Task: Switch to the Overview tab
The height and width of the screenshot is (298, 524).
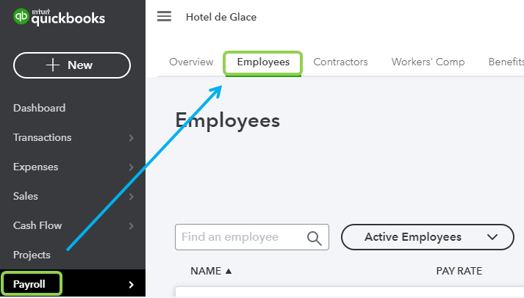Action: (191, 62)
